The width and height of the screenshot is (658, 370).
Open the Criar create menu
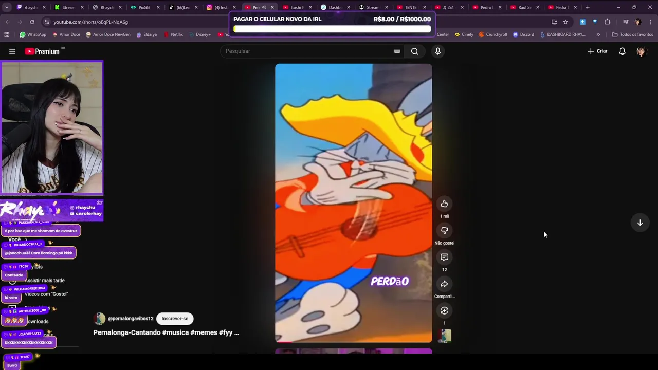[x=597, y=51]
